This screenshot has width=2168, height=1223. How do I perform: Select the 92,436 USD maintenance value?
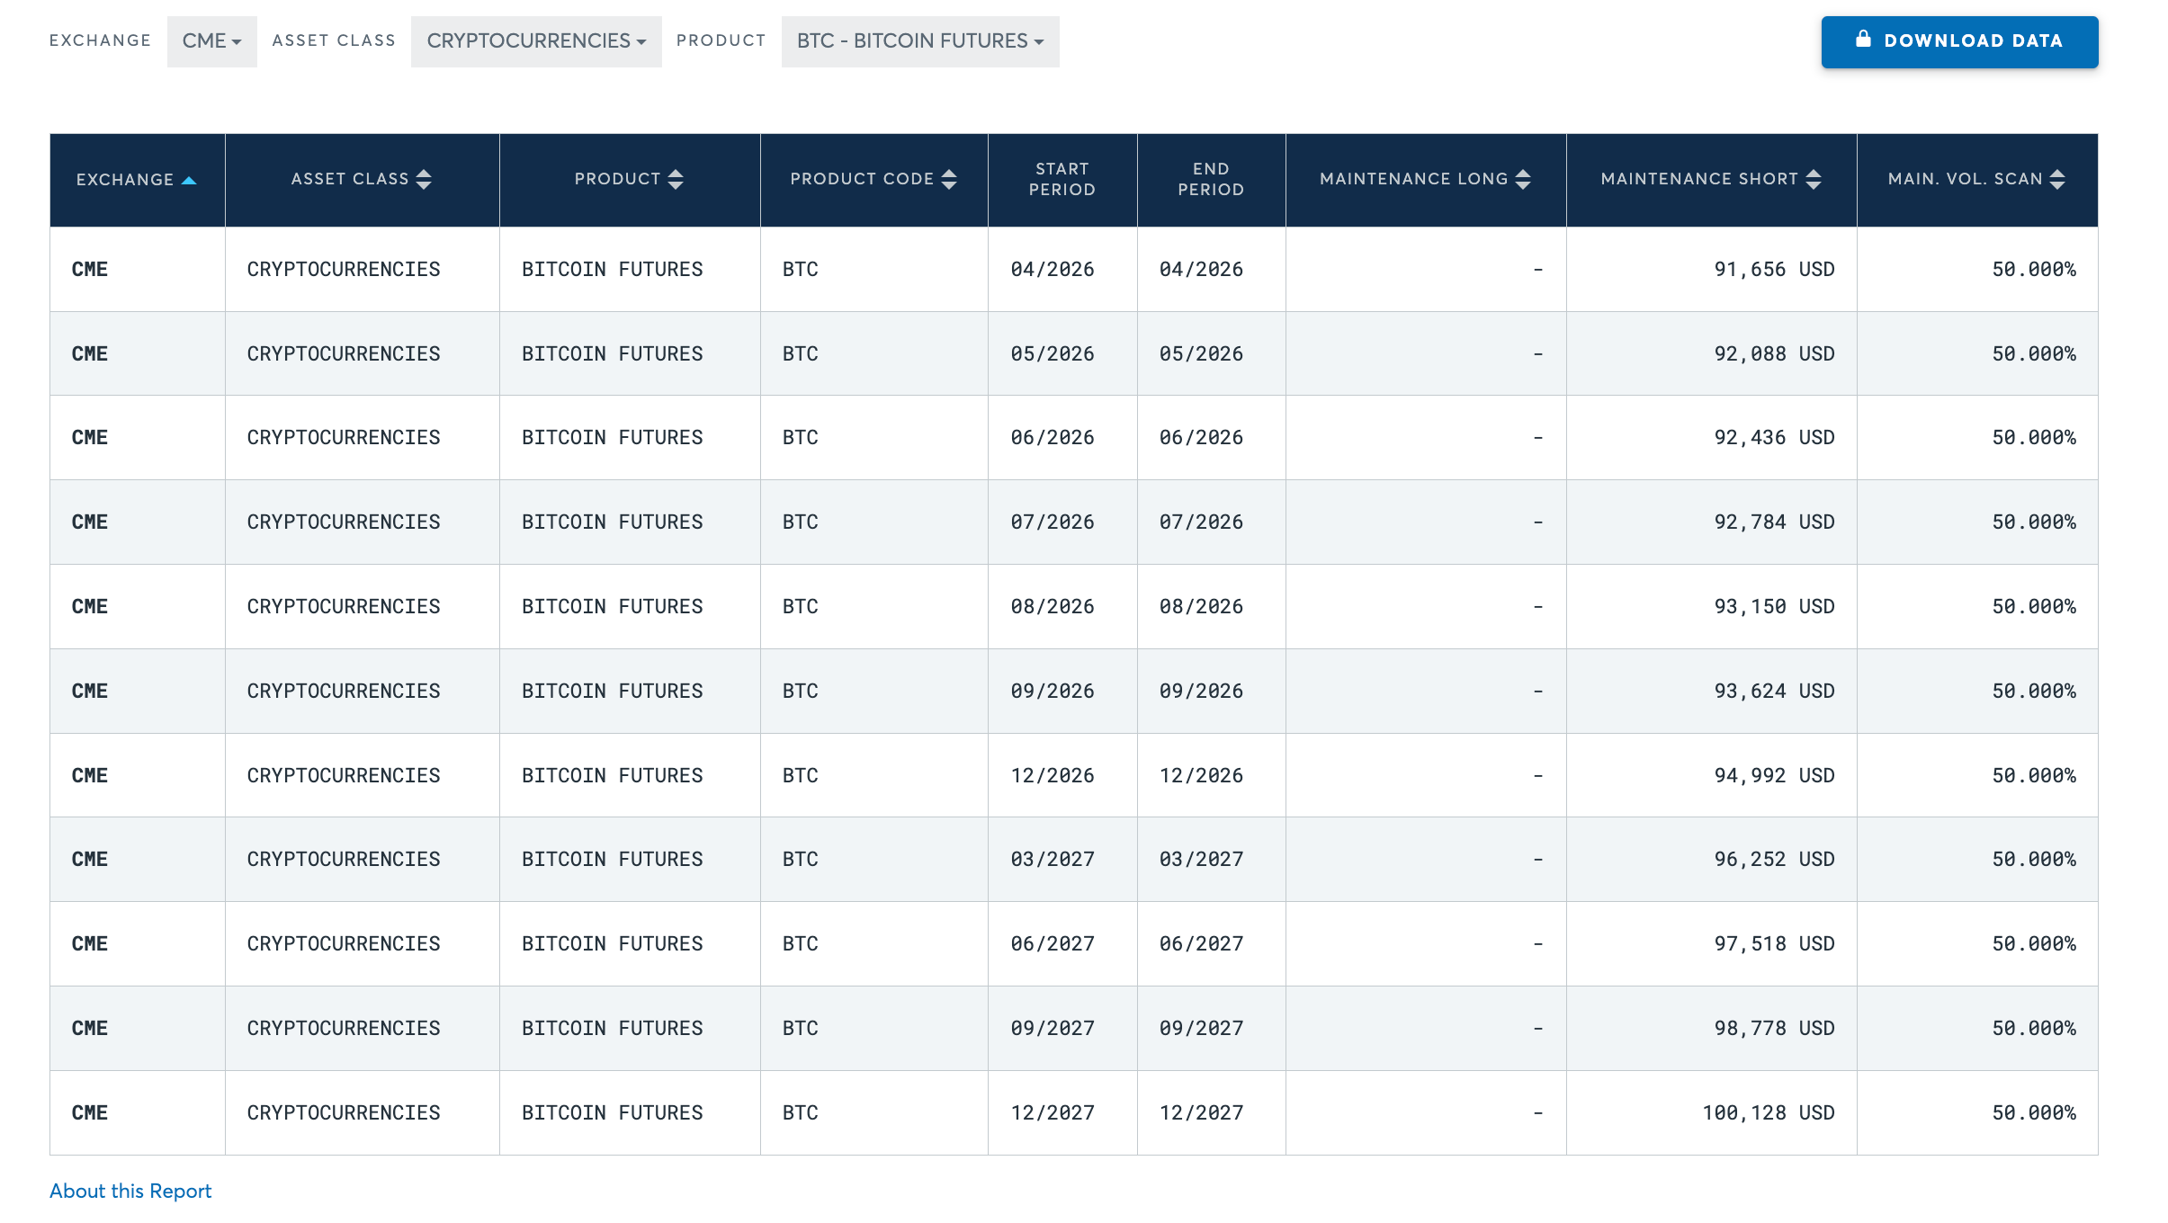pos(1774,437)
